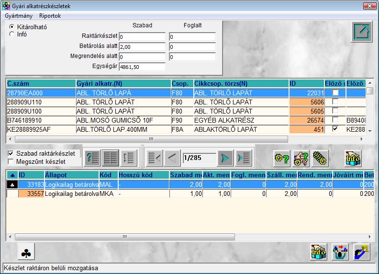Select row 288909U110
Viewport: 379px width, 274px height.
(x=186, y=102)
